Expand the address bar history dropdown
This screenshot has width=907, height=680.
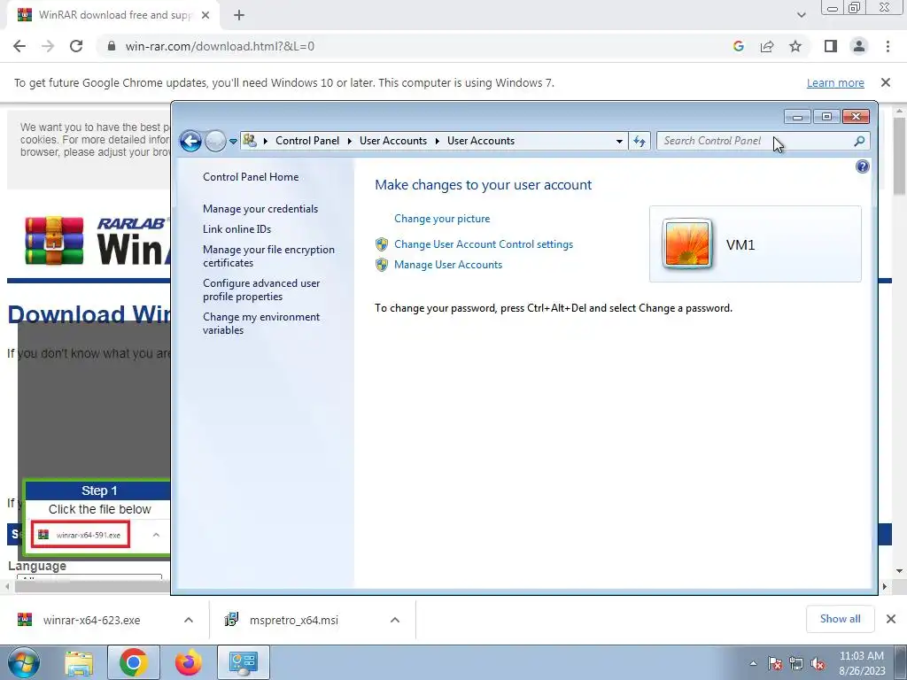[x=619, y=141]
